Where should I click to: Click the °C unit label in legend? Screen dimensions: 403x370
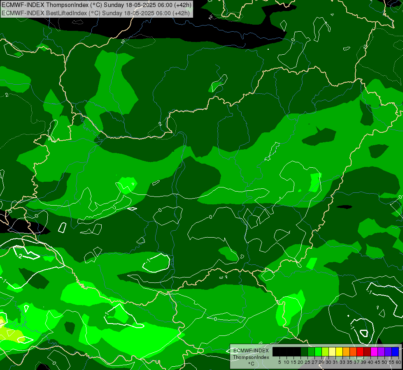coord(251,364)
